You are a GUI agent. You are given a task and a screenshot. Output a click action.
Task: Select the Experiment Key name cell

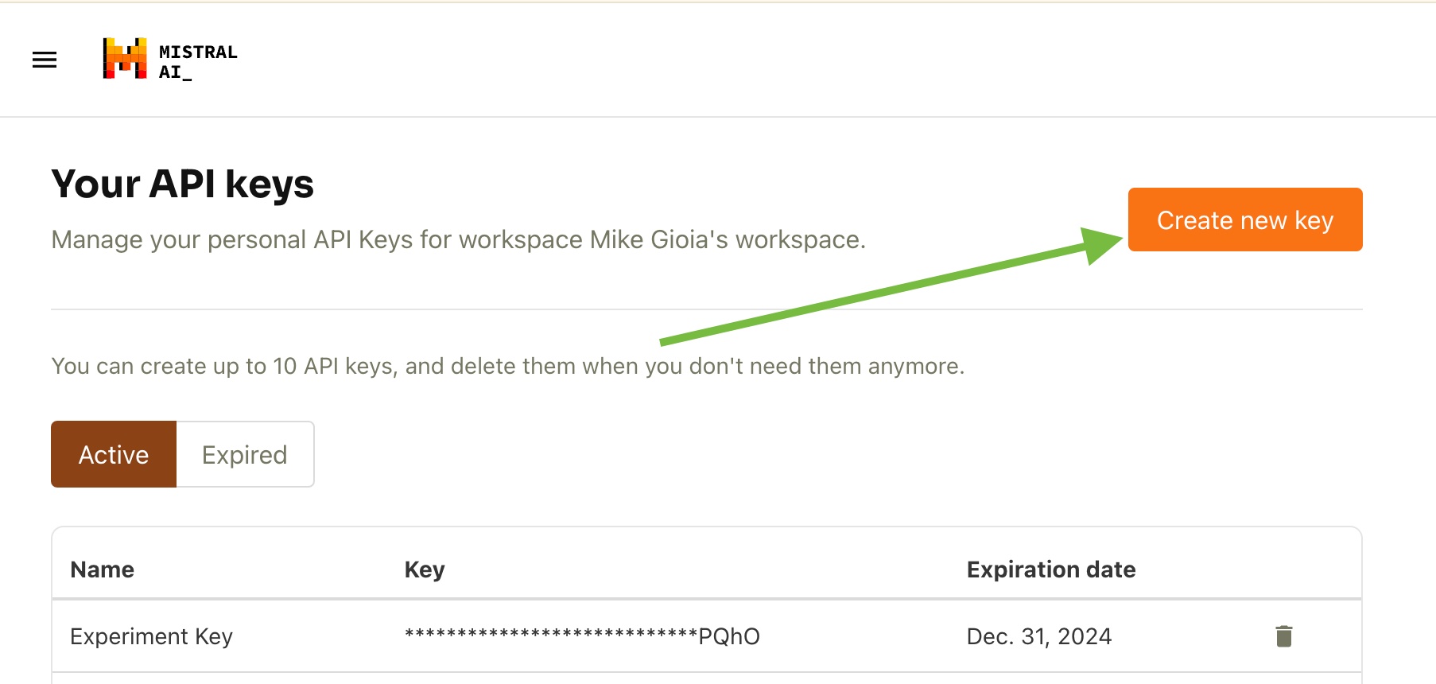pyautogui.click(x=151, y=636)
